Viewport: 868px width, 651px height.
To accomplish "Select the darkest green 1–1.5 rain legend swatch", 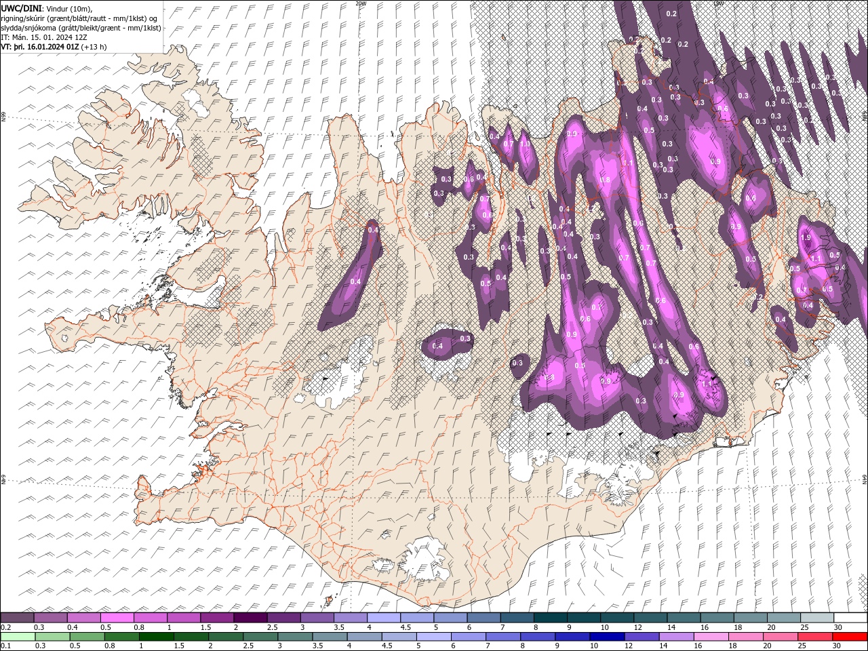I will click(x=157, y=636).
